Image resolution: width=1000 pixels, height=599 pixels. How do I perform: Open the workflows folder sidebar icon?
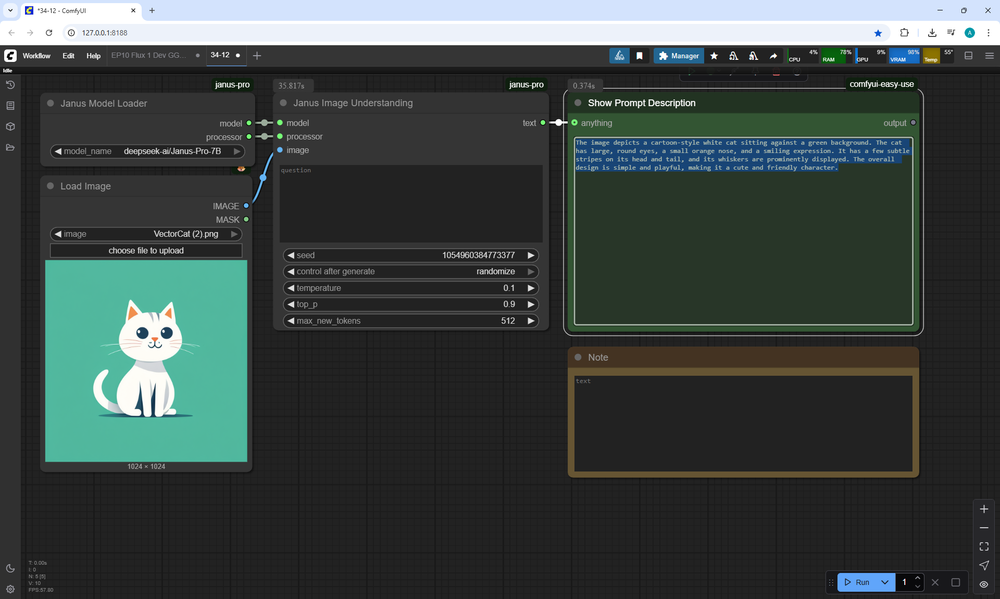point(10,148)
